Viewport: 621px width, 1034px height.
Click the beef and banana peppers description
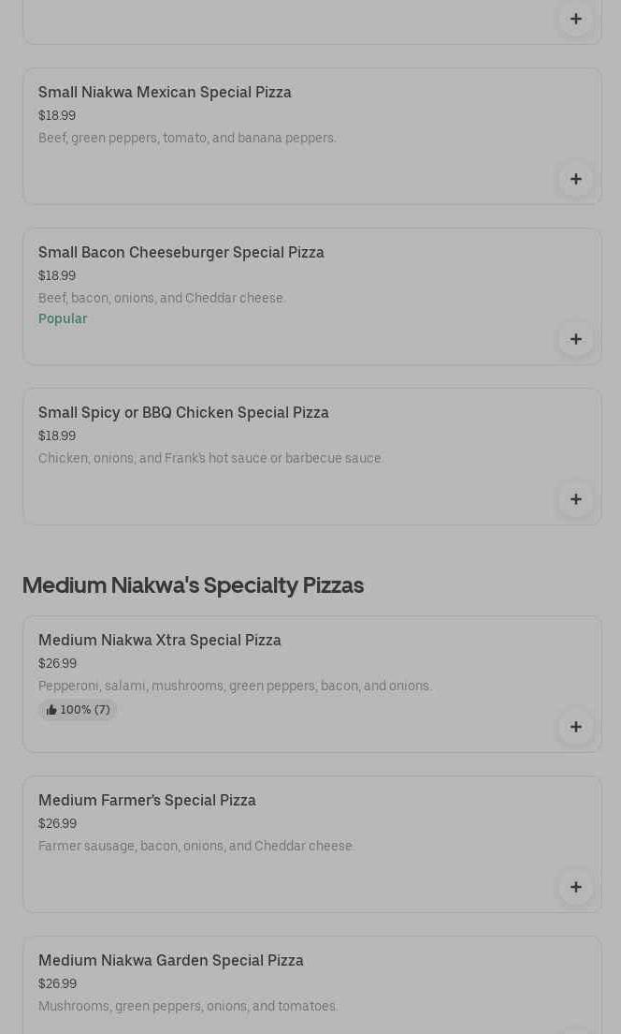tap(187, 139)
